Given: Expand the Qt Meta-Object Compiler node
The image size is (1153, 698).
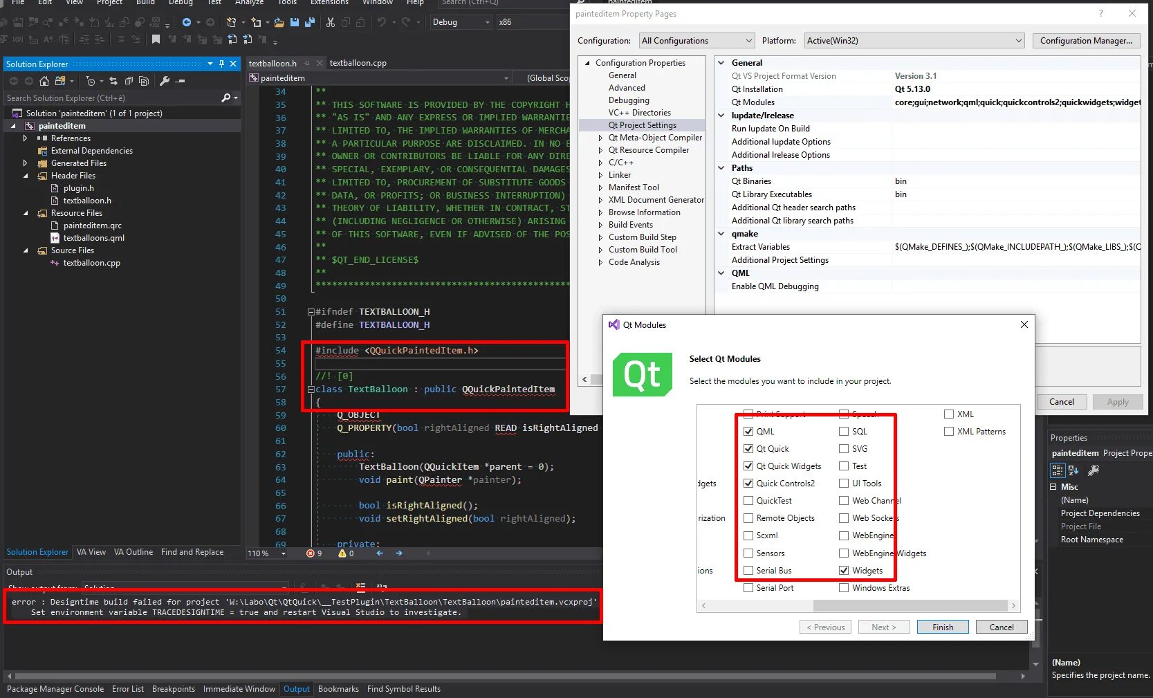Looking at the screenshot, I should click(x=600, y=138).
